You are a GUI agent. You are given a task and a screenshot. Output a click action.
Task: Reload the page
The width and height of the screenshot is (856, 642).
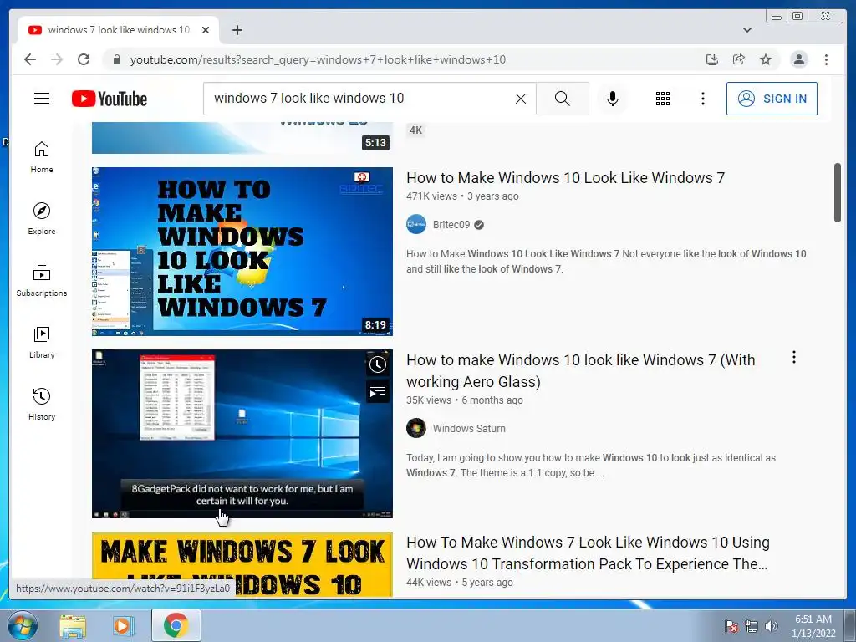(84, 59)
